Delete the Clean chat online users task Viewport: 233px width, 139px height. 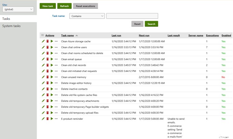48,47
